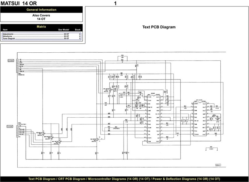Click the page number 1 at top
Screen dimensions: 249x182
coord(115,3)
